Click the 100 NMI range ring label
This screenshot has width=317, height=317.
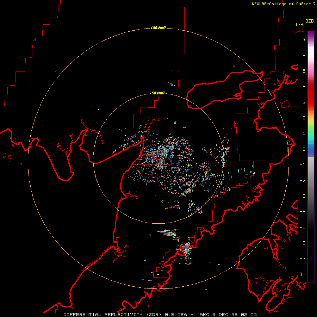pyautogui.click(x=158, y=28)
